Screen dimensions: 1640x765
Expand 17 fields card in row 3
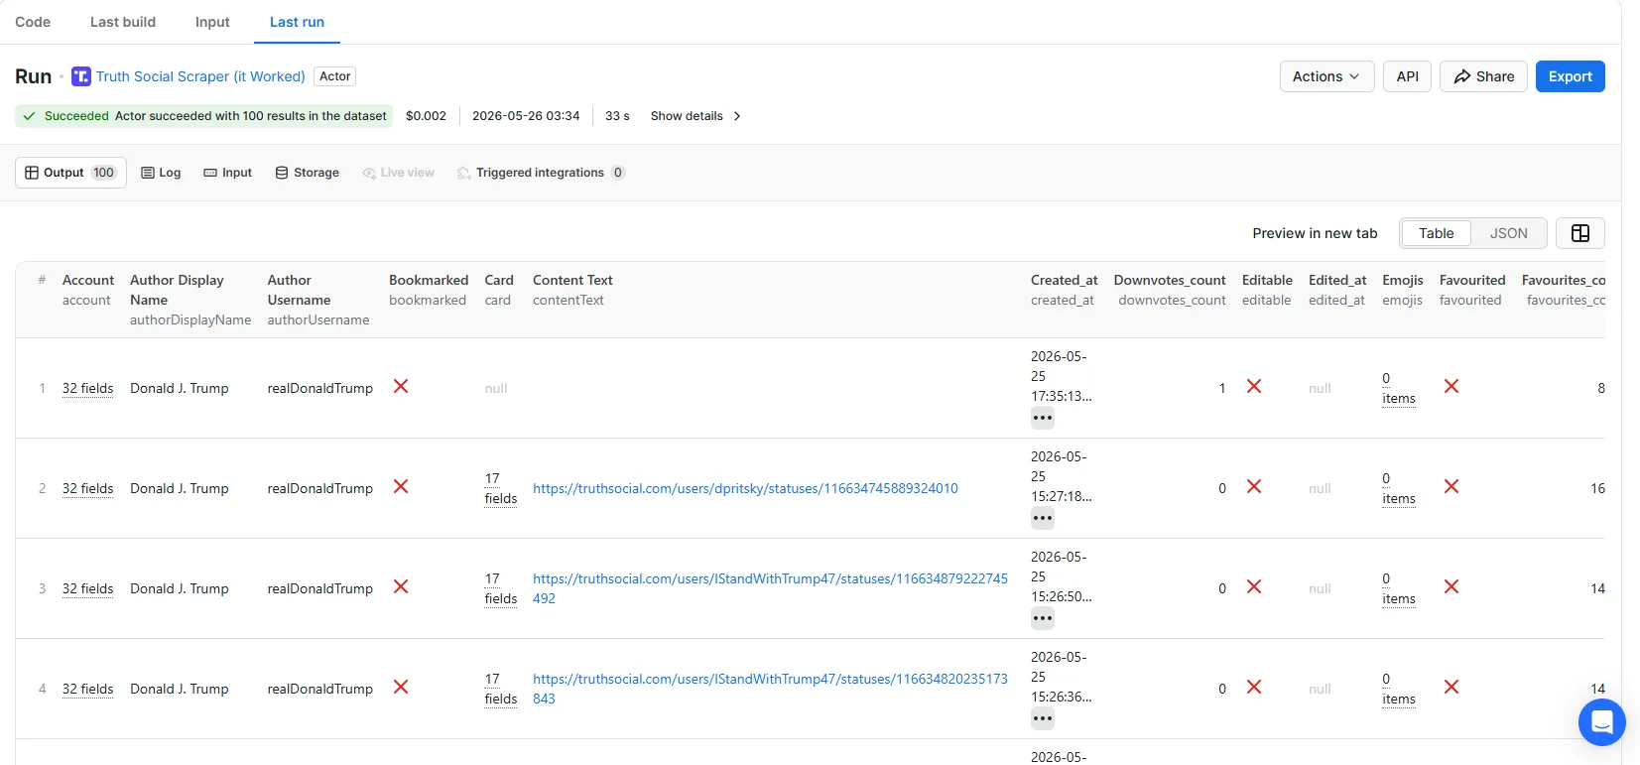pos(500,588)
